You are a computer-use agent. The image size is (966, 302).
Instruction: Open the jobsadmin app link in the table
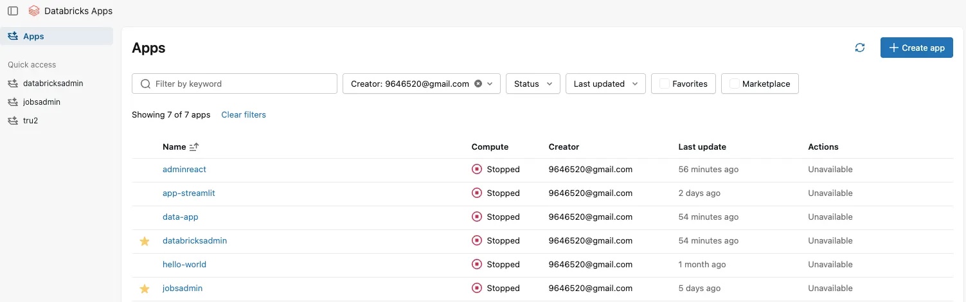tap(183, 289)
